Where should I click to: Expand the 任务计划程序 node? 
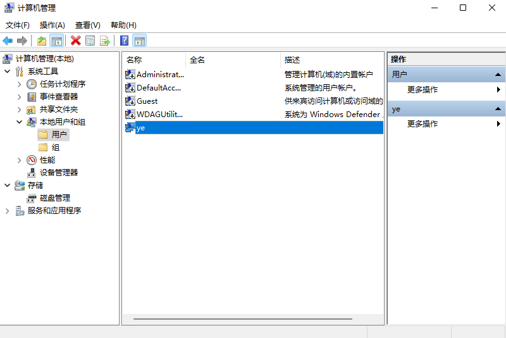[20, 84]
